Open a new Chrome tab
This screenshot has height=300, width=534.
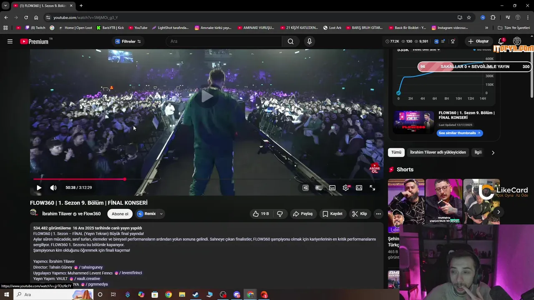coord(81,5)
